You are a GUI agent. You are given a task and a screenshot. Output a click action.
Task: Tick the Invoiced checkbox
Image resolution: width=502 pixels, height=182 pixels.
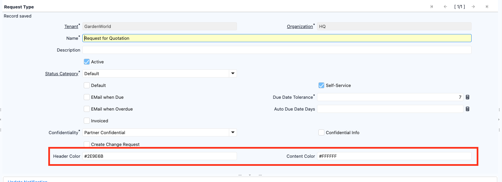[x=87, y=121]
